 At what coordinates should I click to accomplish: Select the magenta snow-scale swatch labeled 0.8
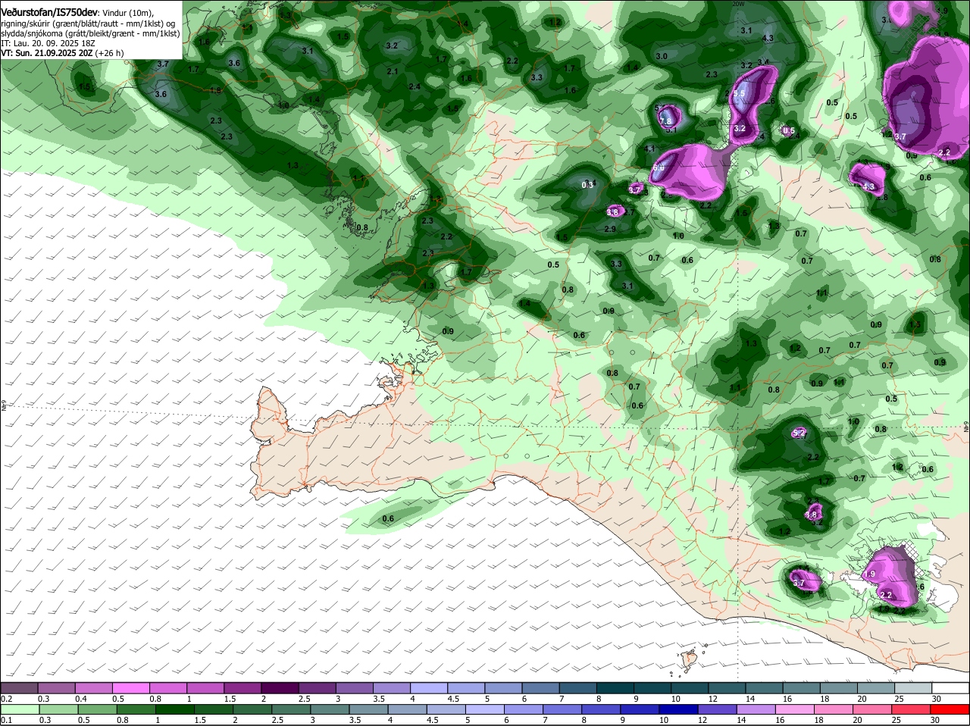click(x=167, y=687)
